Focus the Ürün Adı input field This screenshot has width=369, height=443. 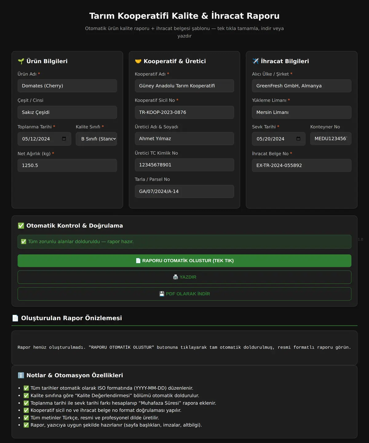point(67,86)
